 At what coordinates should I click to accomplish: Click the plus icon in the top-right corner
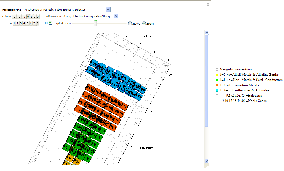click(208, 4)
